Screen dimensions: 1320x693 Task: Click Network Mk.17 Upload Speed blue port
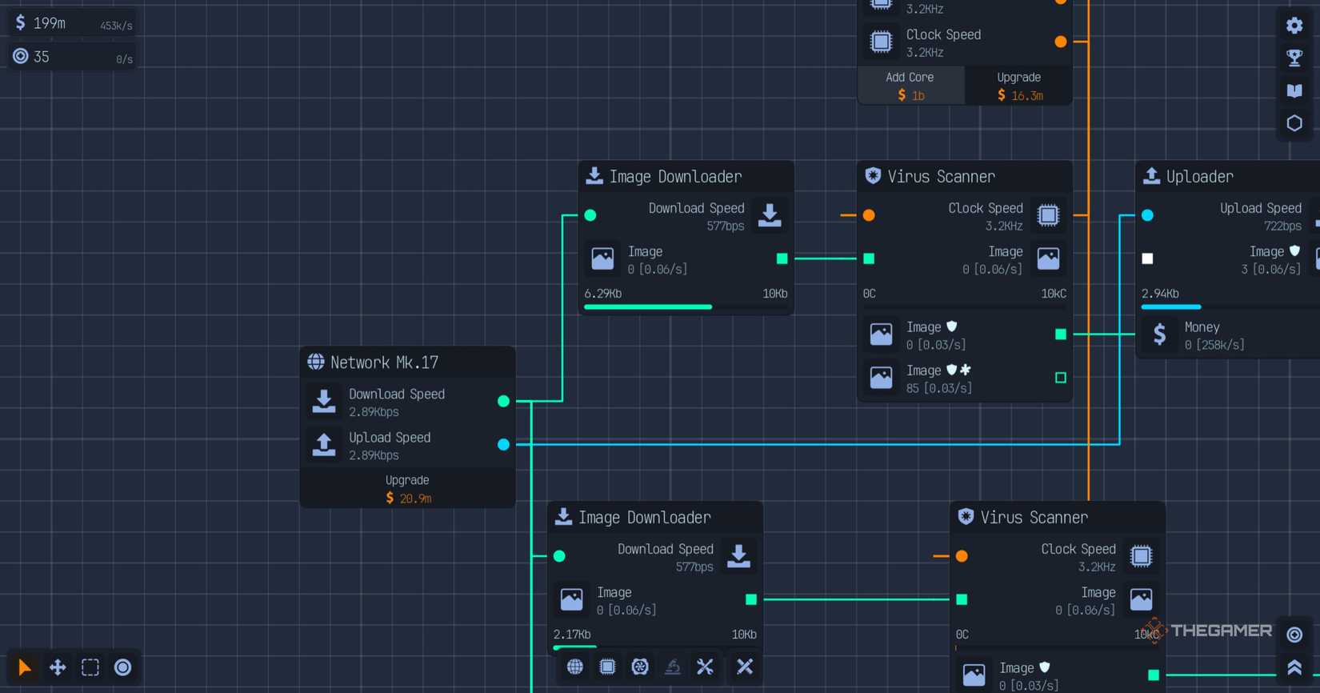(503, 444)
